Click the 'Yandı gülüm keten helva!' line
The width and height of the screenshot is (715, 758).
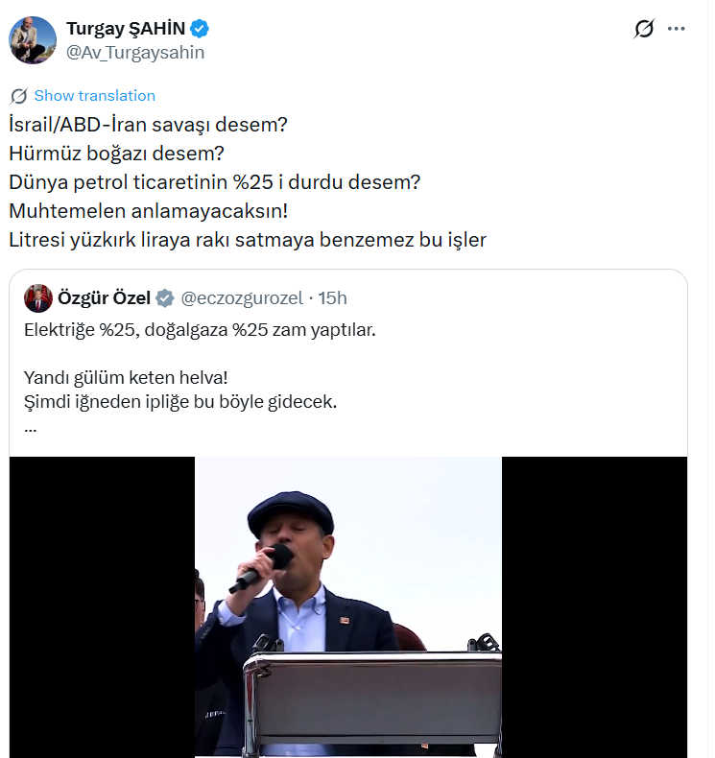point(126,378)
